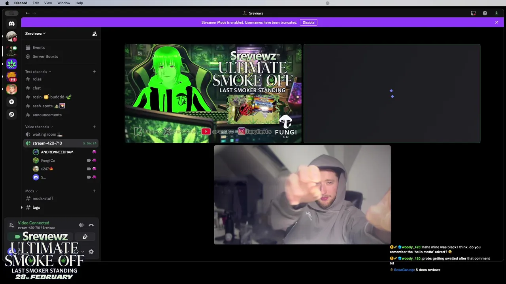Go back with the left arrow
Image resolution: width=506 pixels, height=284 pixels.
[x=28, y=13]
